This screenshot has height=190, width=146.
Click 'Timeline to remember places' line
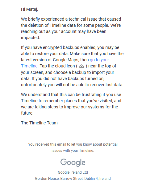[71, 101]
